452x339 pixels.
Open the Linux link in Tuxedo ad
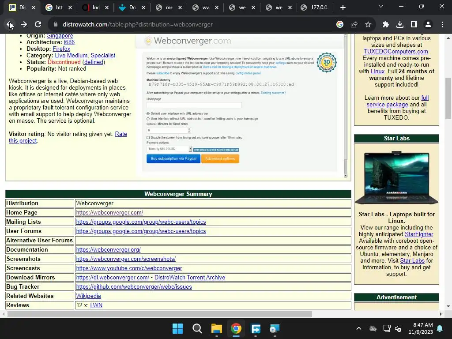(378, 71)
